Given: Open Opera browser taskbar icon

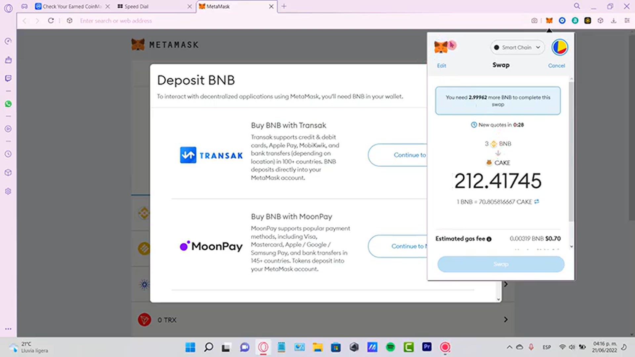Looking at the screenshot, I should tap(263, 347).
